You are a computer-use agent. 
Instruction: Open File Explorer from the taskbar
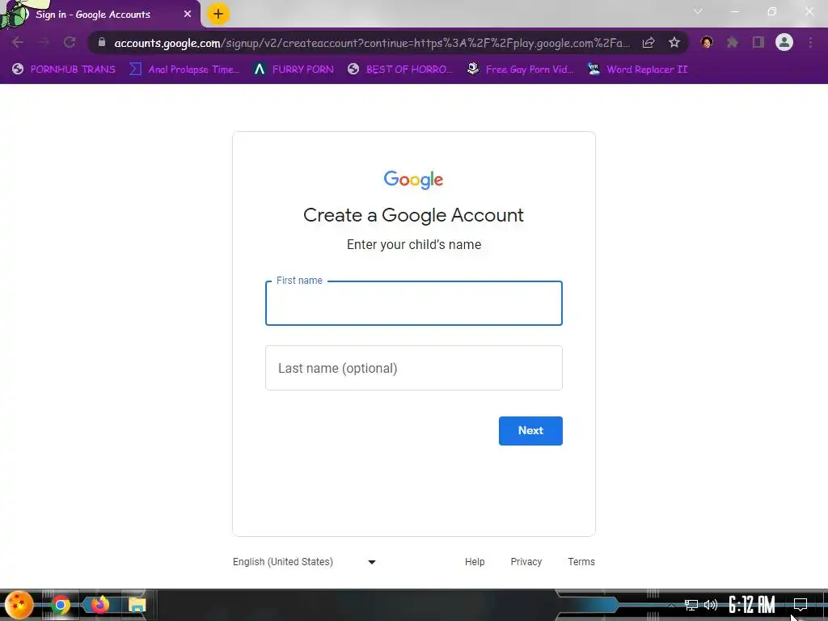(137, 605)
